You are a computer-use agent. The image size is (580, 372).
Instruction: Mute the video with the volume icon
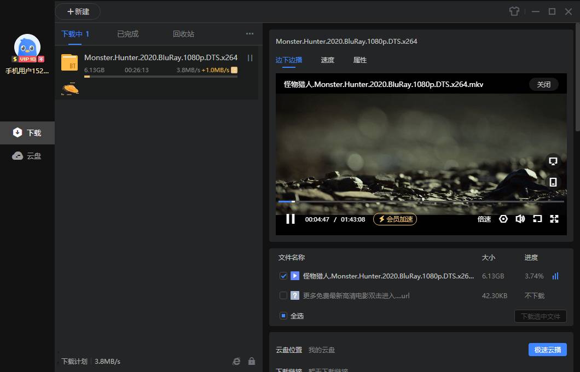point(520,219)
